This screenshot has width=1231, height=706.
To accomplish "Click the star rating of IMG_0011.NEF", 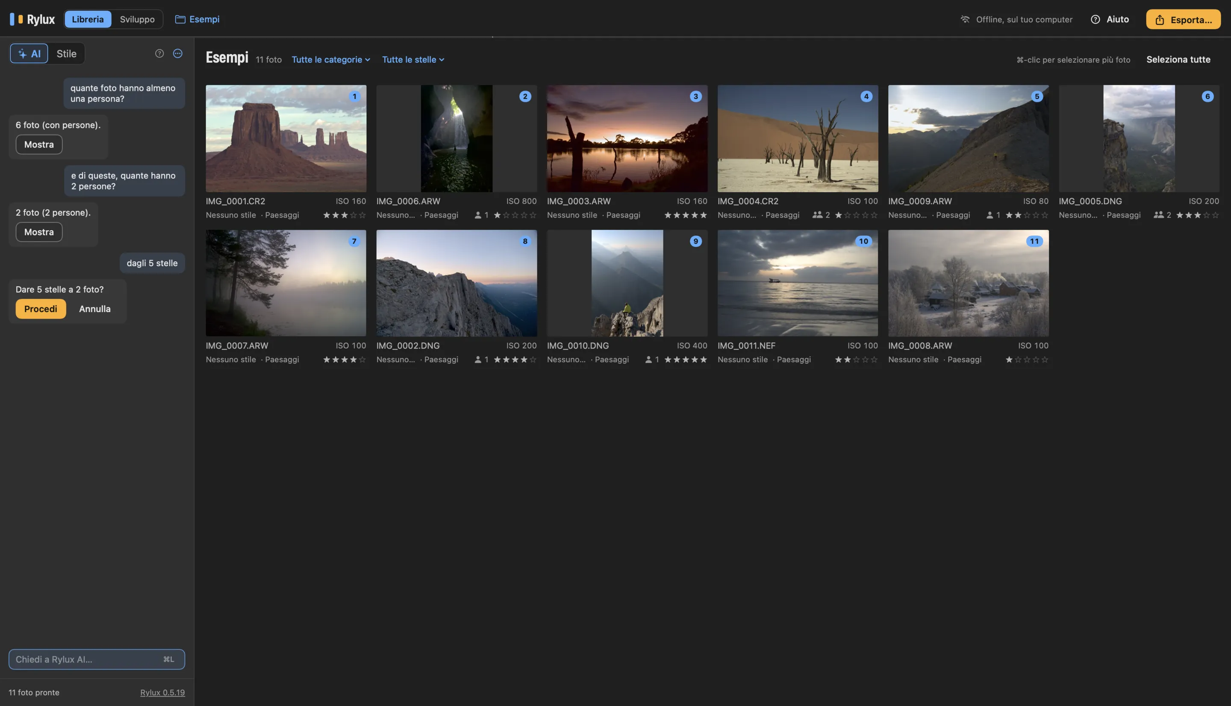I will tap(857, 359).
